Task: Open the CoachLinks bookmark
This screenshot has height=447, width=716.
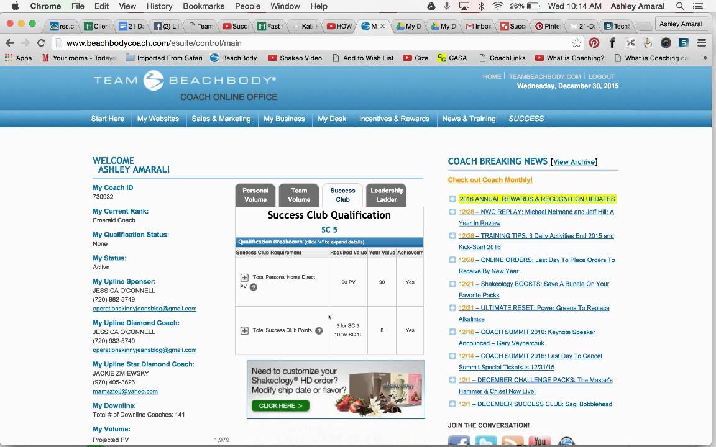Action: (502, 58)
